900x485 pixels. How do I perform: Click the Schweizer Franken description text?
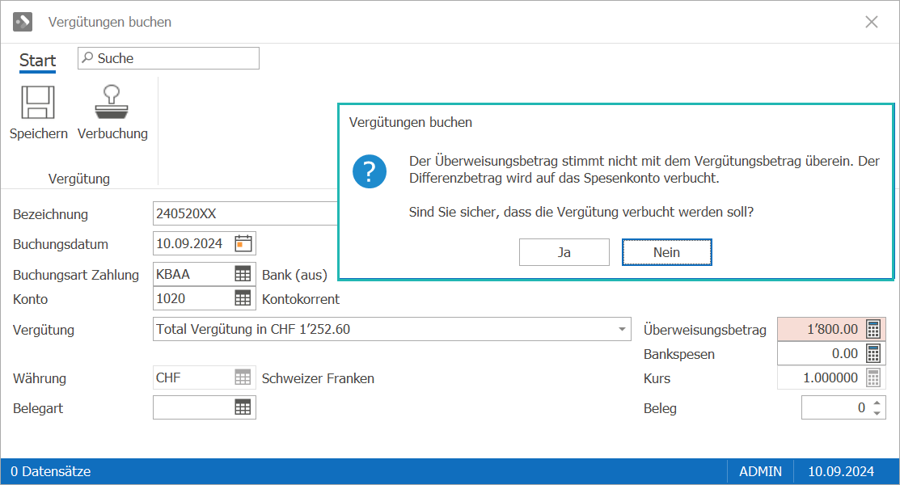318,378
